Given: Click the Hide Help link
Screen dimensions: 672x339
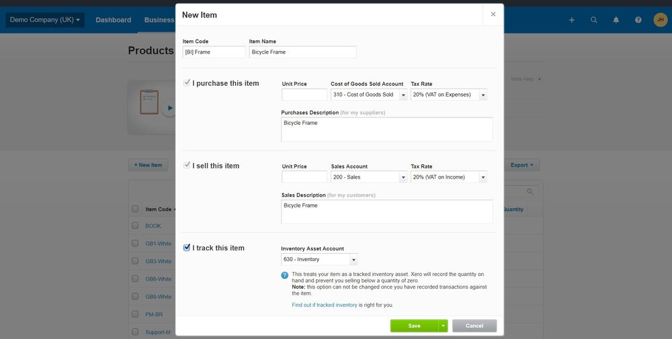Looking at the screenshot, I should click(x=522, y=79).
